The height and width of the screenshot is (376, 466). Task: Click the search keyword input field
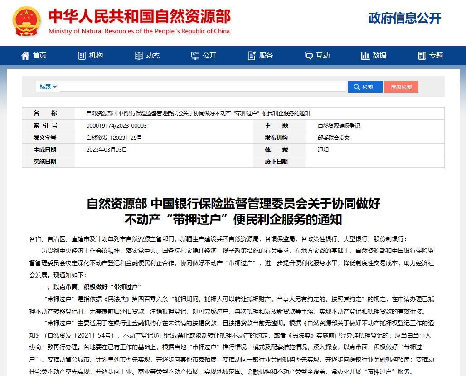click(x=203, y=87)
